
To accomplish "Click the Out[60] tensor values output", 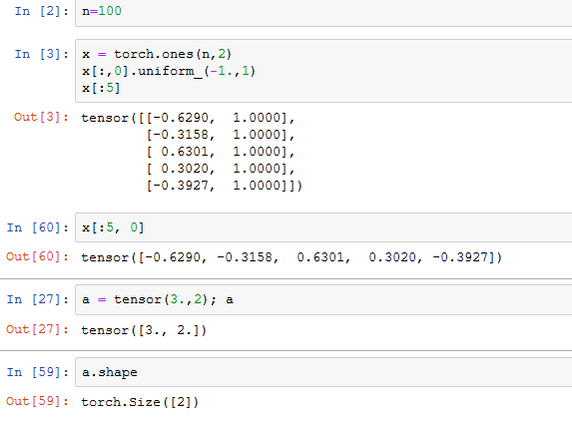I will tap(291, 257).
